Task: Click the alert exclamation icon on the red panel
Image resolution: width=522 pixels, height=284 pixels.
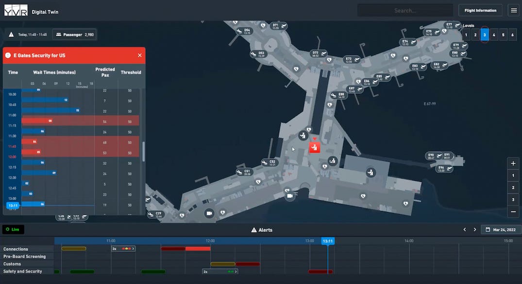Action: click(x=8, y=55)
